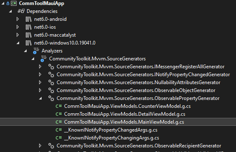Click the gears icon of ObservableRecipientGenerator
The width and height of the screenshot is (236, 152).
point(51,146)
